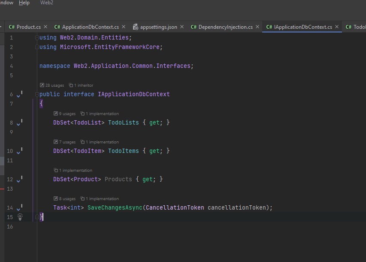The image size is (366, 262).
Task: Switch to DependencyInjection.cs tab
Action: [x=222, y=27]
